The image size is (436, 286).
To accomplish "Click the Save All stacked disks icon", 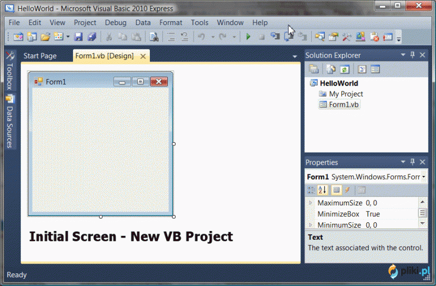I will [92, 36].
